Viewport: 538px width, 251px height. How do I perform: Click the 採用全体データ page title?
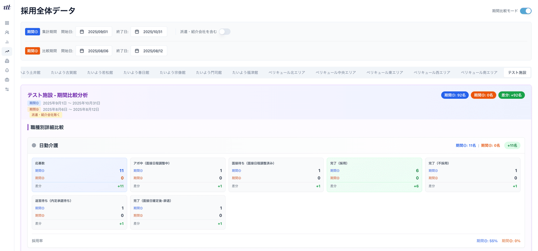48,11
